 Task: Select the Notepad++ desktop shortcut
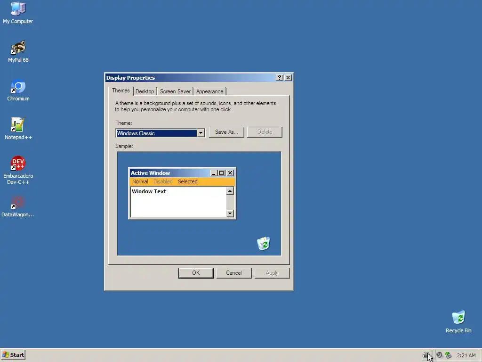click(x=18, y=129)
